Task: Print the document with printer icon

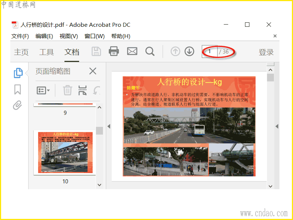Action: (x=114, y=51)
